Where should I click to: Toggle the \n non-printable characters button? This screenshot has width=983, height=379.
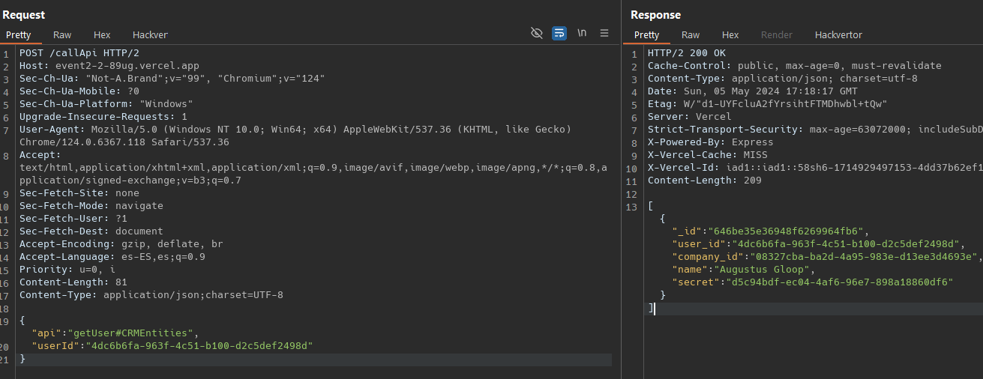point(582,33)
